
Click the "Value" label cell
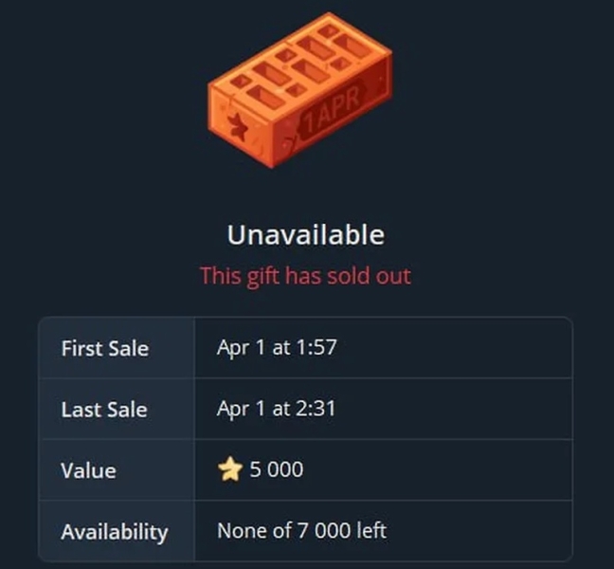tap(89, 469)
